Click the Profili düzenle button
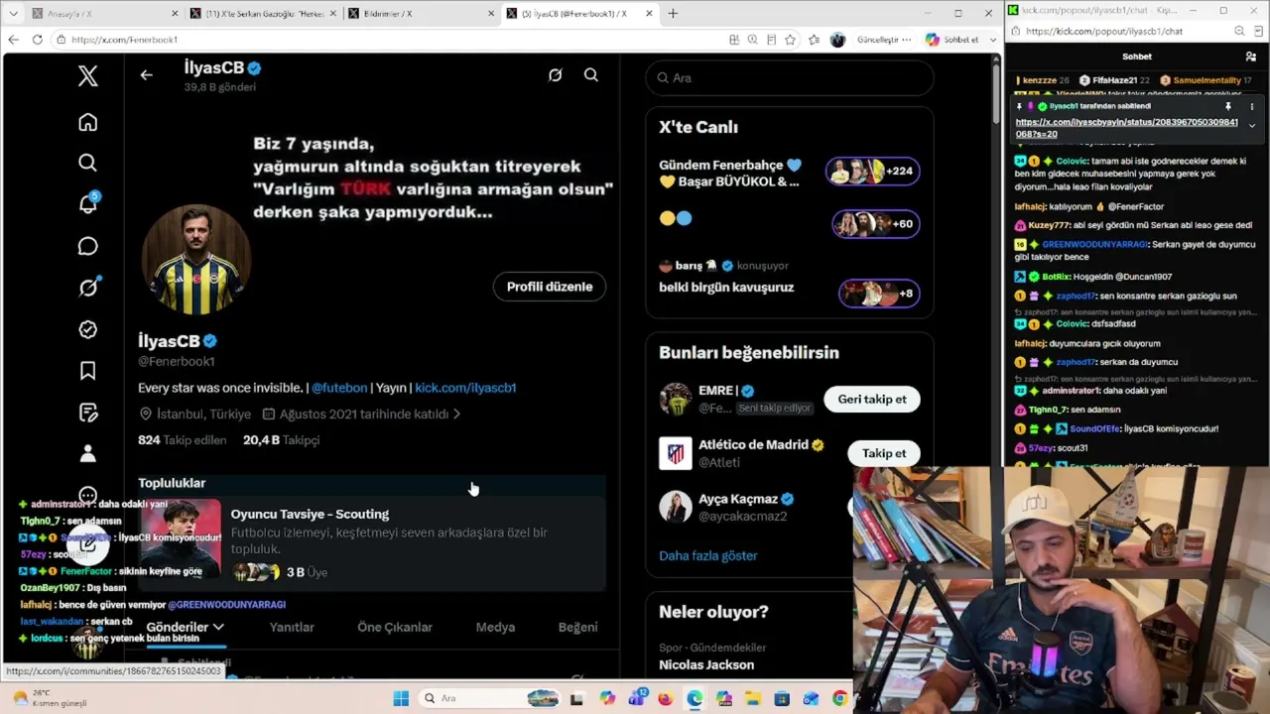Viewport: 1270px width, 714px height. 550,287
